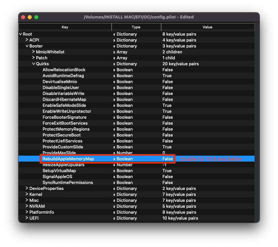The image size is (278, 247).
Task: Collapse the Root dictionary disclosure arrow
Action: (20, 34)
